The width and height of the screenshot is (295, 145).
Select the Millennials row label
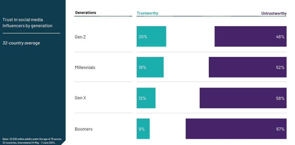pyautogui.click(x=85, y=67)
